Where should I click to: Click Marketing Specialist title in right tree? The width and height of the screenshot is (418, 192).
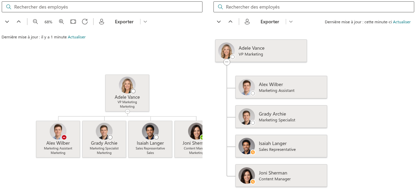(277, 120)
